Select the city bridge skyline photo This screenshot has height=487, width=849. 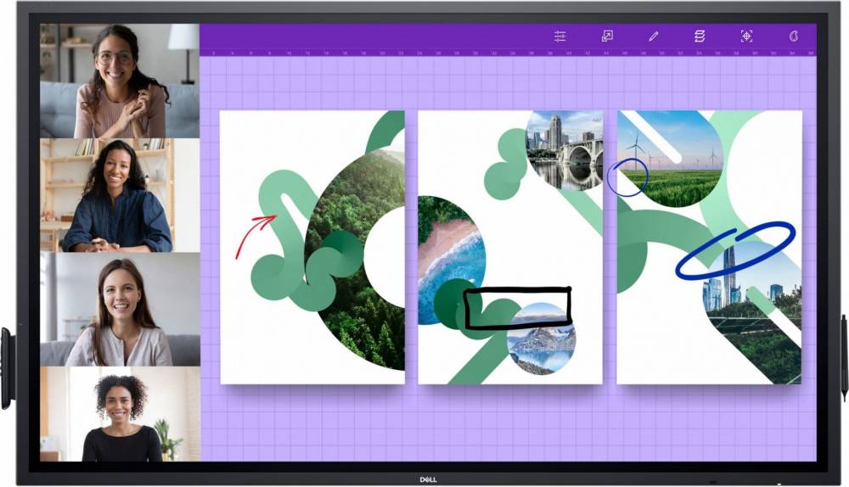pos(564,148)
